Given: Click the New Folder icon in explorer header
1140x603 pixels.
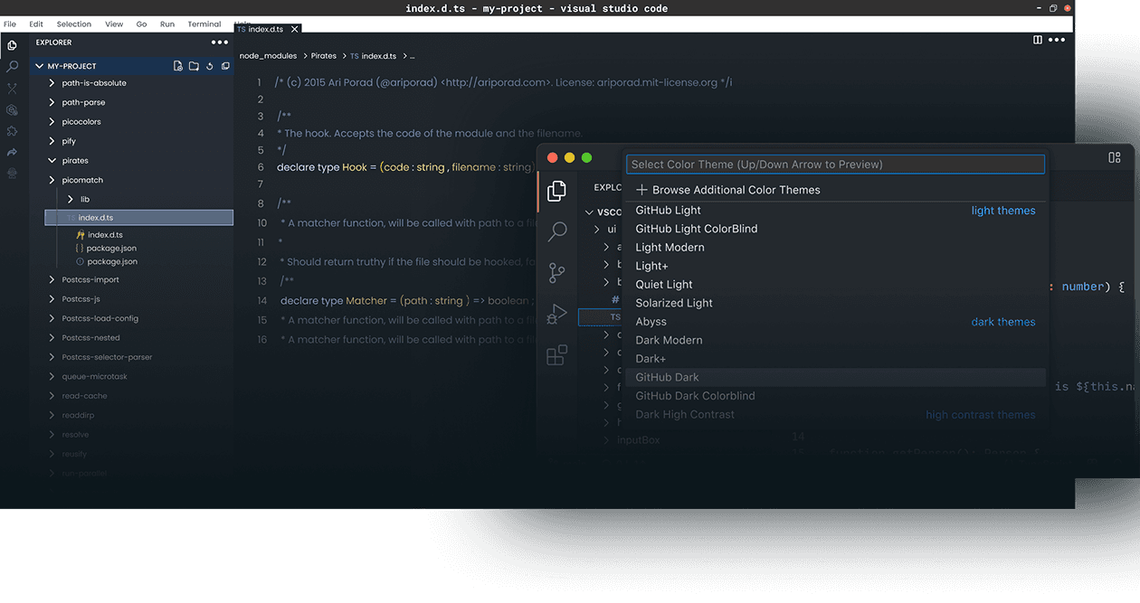Looking at the screenshot, I should click(x=194, y=66).
